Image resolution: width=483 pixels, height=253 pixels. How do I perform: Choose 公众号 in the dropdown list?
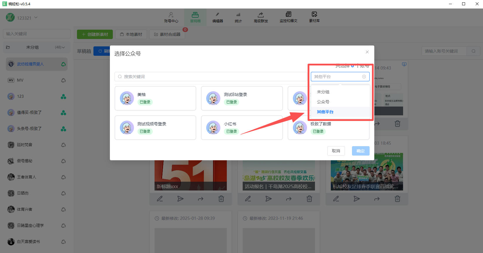[x=323, y=102]
